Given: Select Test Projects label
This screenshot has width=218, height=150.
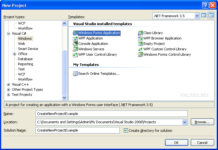Looking at the screenshot, I should point(22,95).
